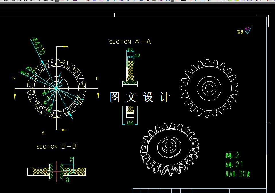Click the 其余 surface finish note
The width and height of the screenshot is (275, 193).
click(x=240, y=32)
